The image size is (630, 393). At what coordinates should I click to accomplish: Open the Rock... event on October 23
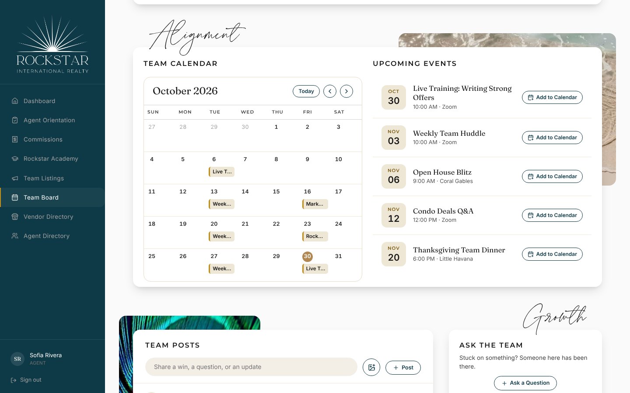315,236
